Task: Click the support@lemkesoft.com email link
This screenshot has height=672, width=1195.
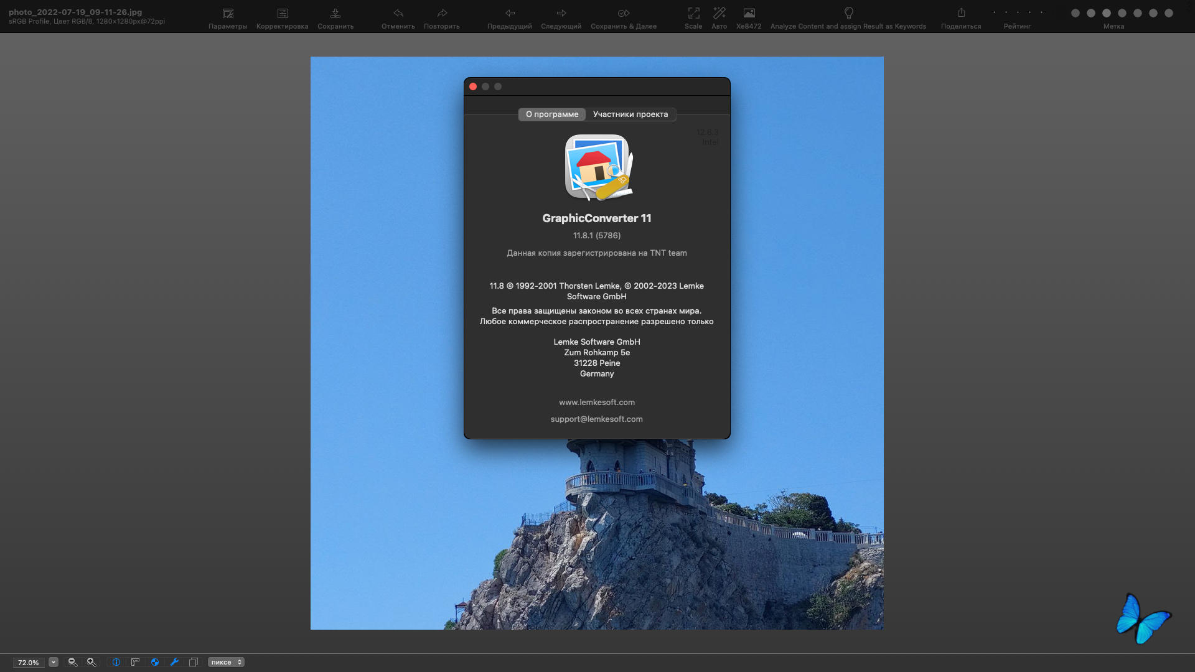Action: (597, 419)
